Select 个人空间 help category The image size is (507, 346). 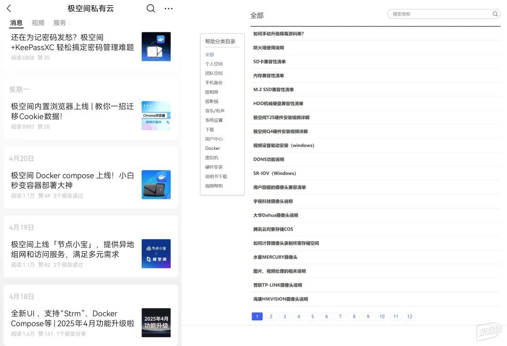tap(214, 64)
